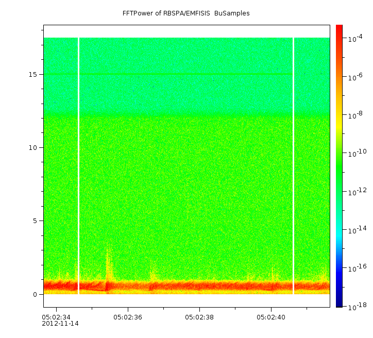Click the y-axis tick label 10

(x=33, y=148)
